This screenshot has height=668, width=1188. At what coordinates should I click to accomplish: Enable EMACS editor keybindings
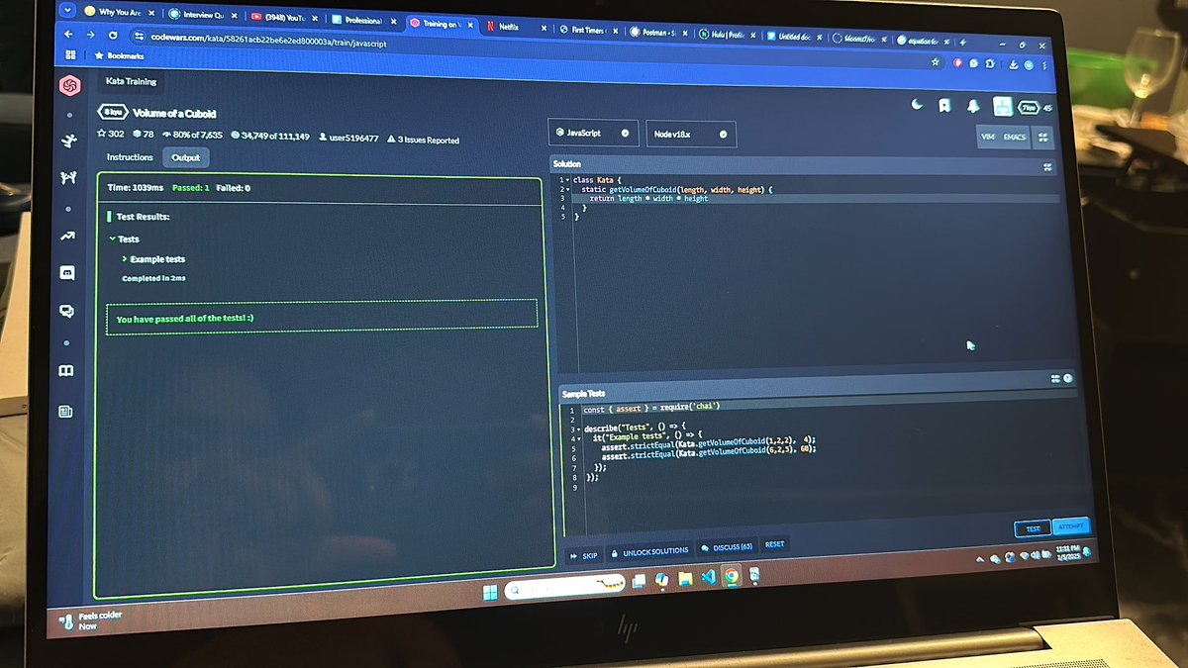point(1016,137)
